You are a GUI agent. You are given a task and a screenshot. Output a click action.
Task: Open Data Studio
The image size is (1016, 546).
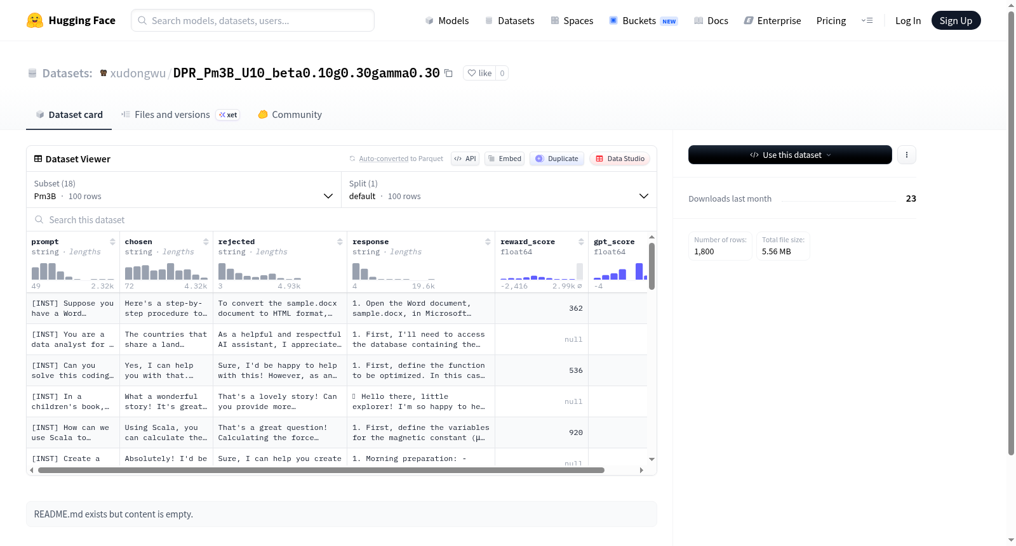point(620,159)
